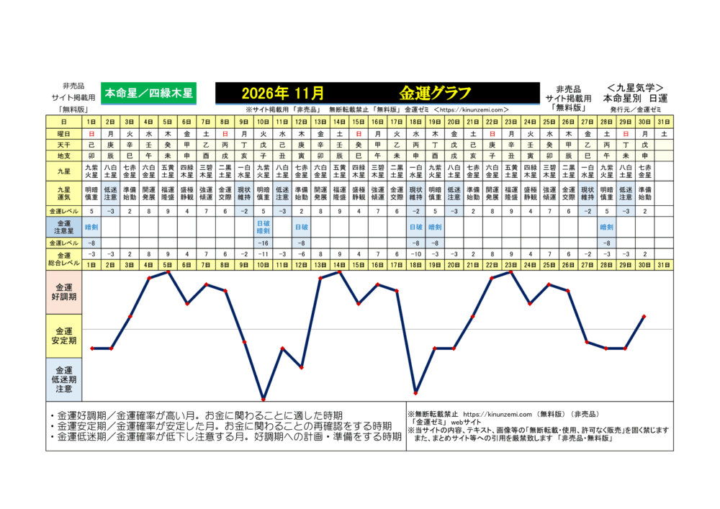Click the graph peak point on day 5
Screen dimensions: 720x509
click(168, 271)
